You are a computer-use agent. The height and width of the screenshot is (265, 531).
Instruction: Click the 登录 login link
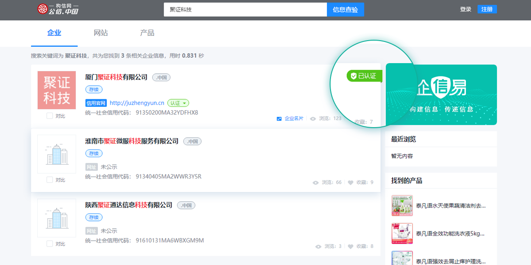466,9
